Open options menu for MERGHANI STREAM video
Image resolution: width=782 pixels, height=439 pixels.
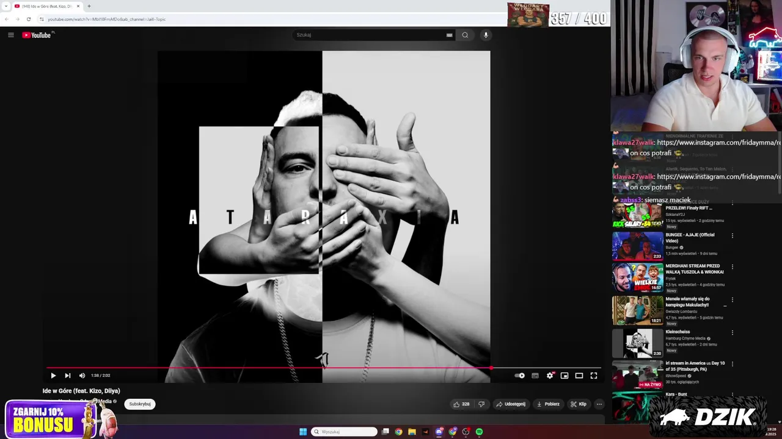(732, 267)
